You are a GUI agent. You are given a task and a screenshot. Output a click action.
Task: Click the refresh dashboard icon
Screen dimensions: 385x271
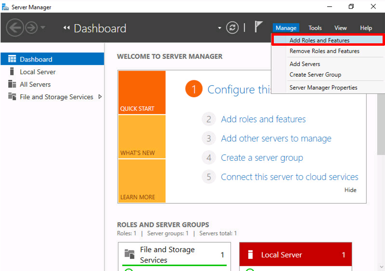click(232, 28)
